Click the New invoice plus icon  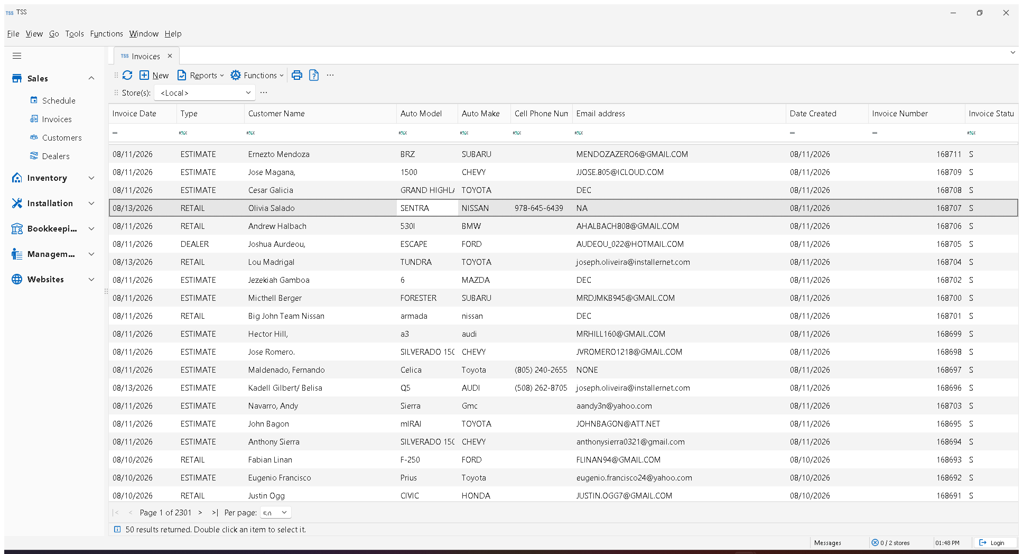pos(144,75)
